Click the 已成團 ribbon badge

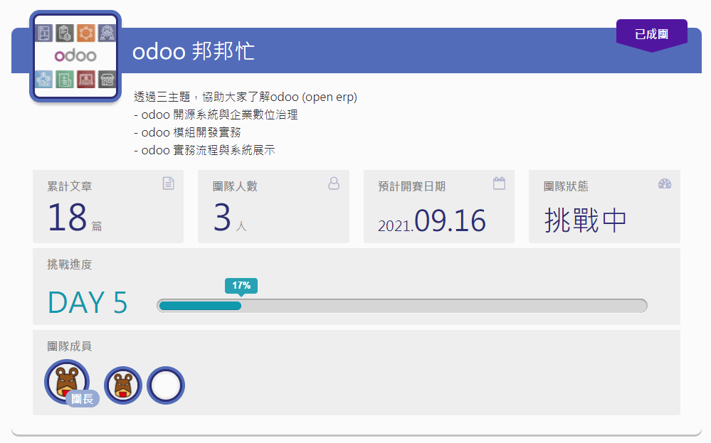pyautogui.click(x=651, y=33)
